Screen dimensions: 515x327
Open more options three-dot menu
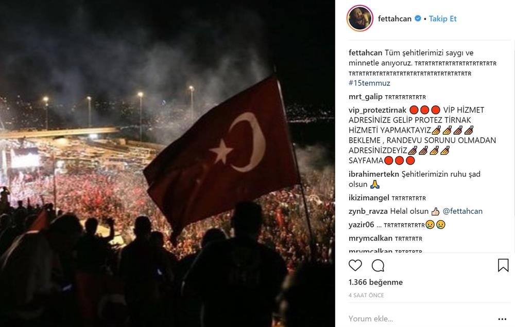click(502, 319)
